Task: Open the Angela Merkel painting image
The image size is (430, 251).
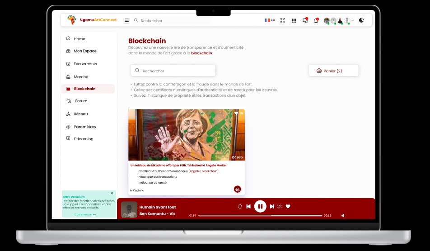Action: click(x=187, y=135)
